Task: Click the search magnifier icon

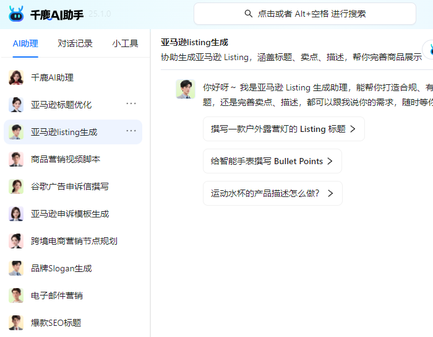Action: coord(249,14)
